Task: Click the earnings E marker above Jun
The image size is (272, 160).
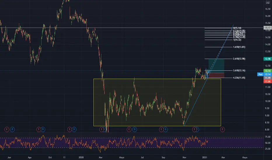Action: tap(7, 129)
